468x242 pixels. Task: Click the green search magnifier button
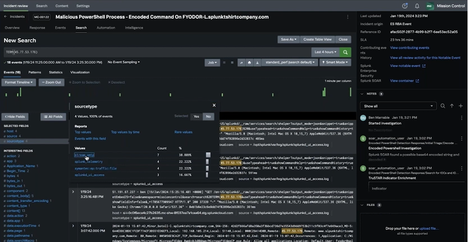345,52
